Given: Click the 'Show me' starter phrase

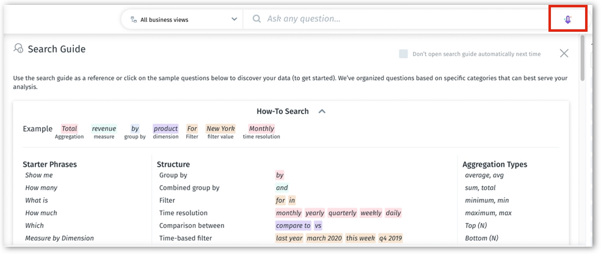Looking at the screenshot, I should pyautogui.click(x=38, y=175).
